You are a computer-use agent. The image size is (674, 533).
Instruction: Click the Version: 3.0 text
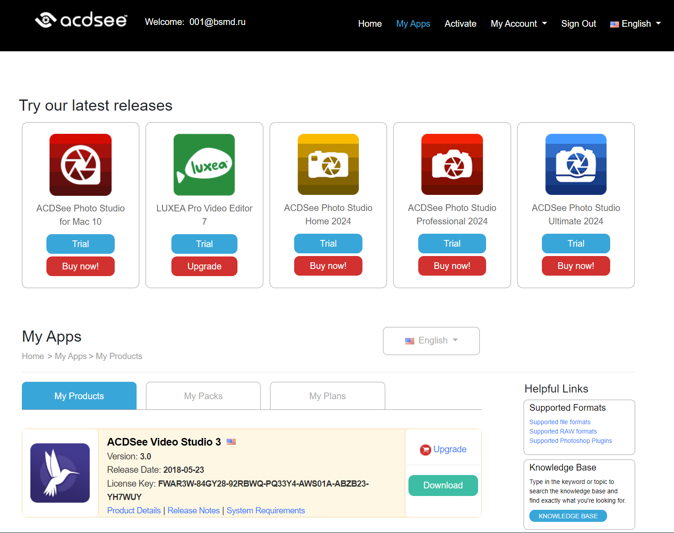tap(129, 456)
